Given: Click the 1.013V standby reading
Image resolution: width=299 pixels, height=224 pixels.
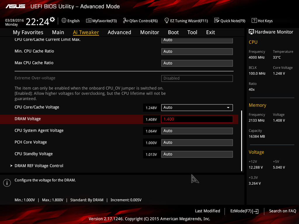Looking at the screenshot, I should point(152,154).
